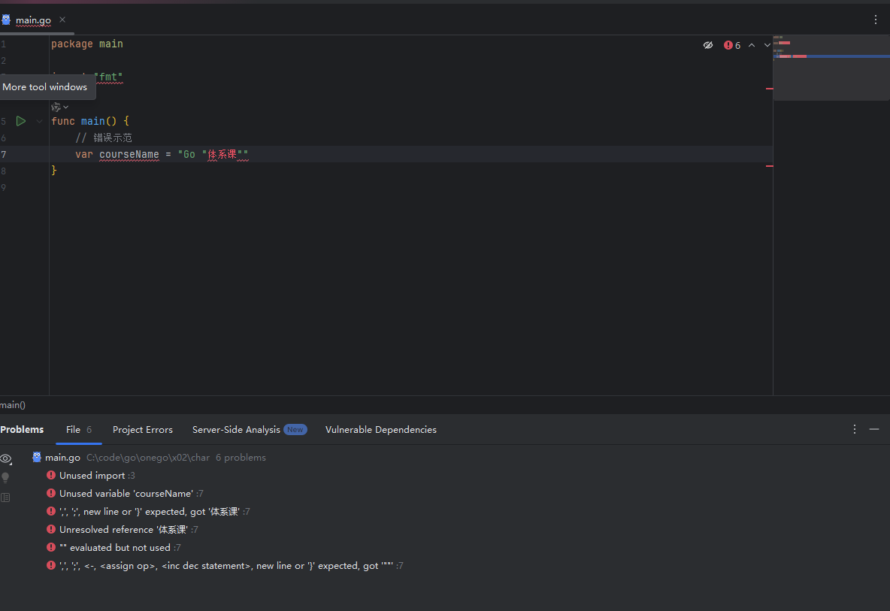Click 'package main' on line 1
Viewport: 890px width, 611px height.
click(87, 44)
